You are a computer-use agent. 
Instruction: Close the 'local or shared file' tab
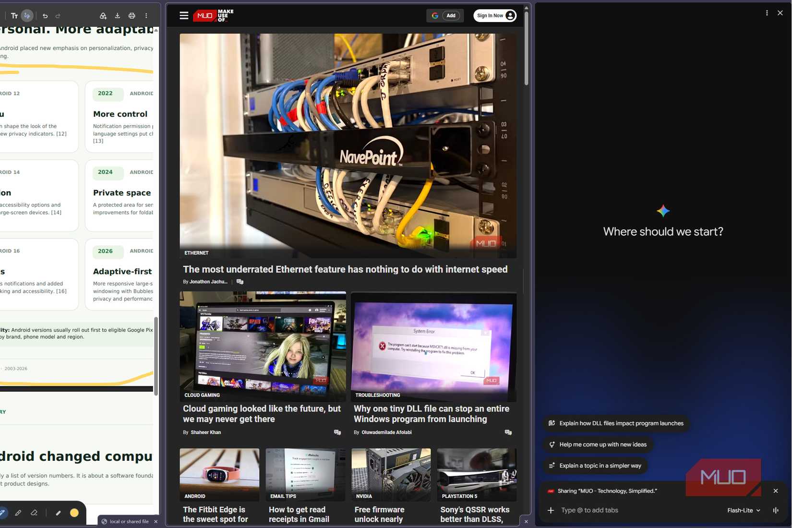tap(156, 522)
